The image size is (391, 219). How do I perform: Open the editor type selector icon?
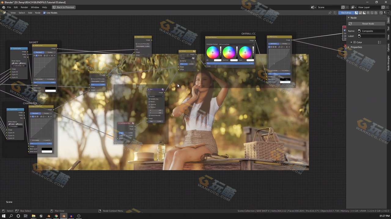[x=5, y=13]
